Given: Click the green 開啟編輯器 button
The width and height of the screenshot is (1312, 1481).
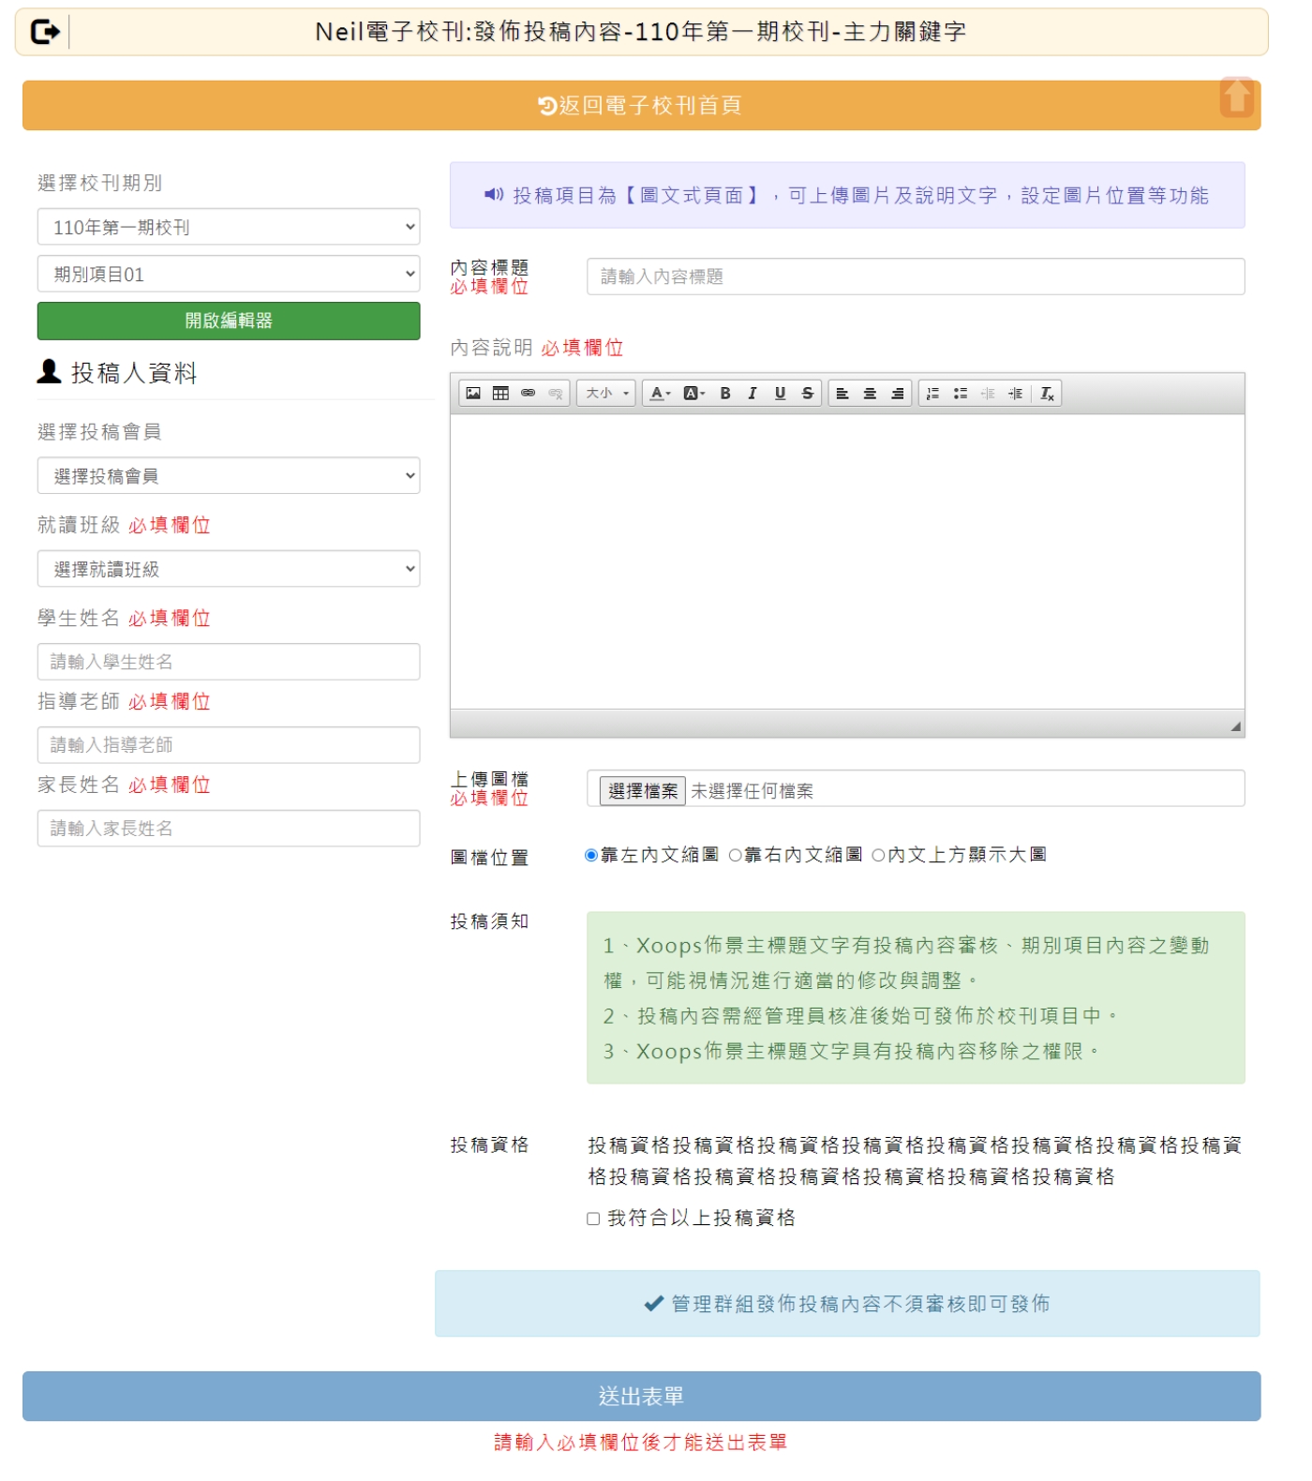Looking at the screenshot, I should tap(229, 321).
